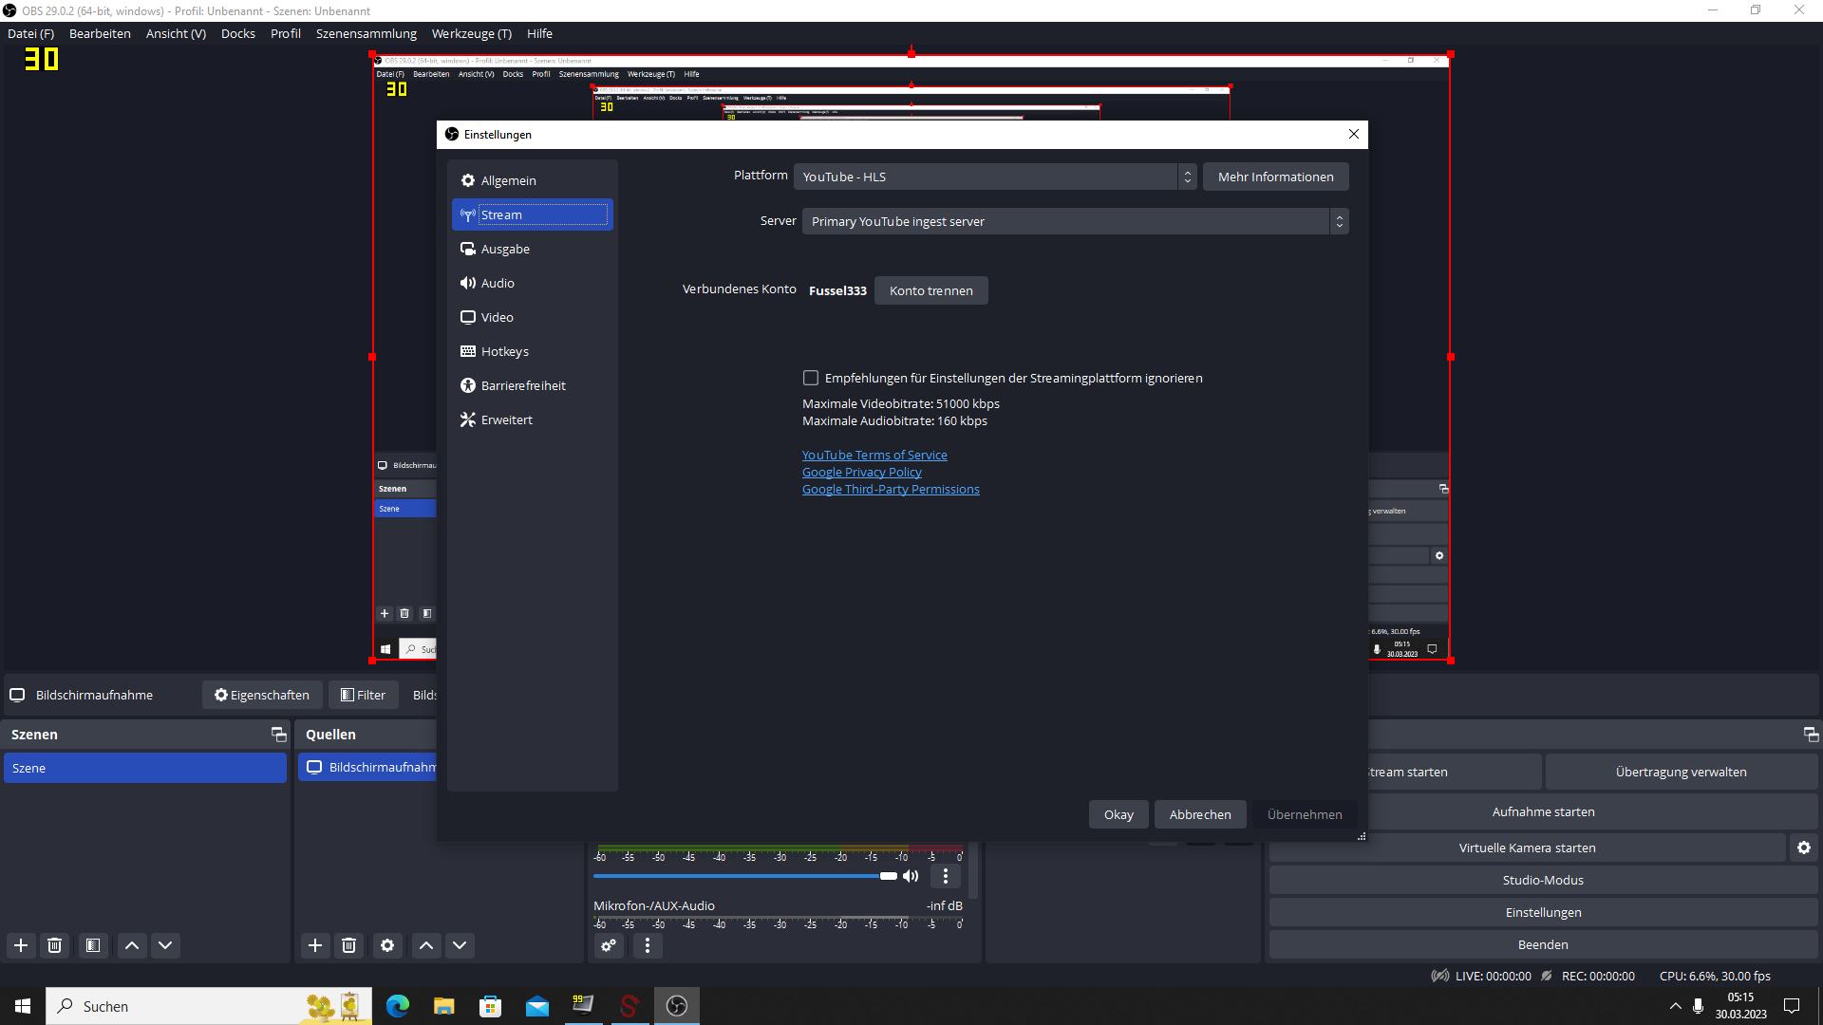Open Desktop audio three-dot options menu
Viewport: 1823px width, 1025px height.
pyautogui.click(x=946, y=876)
